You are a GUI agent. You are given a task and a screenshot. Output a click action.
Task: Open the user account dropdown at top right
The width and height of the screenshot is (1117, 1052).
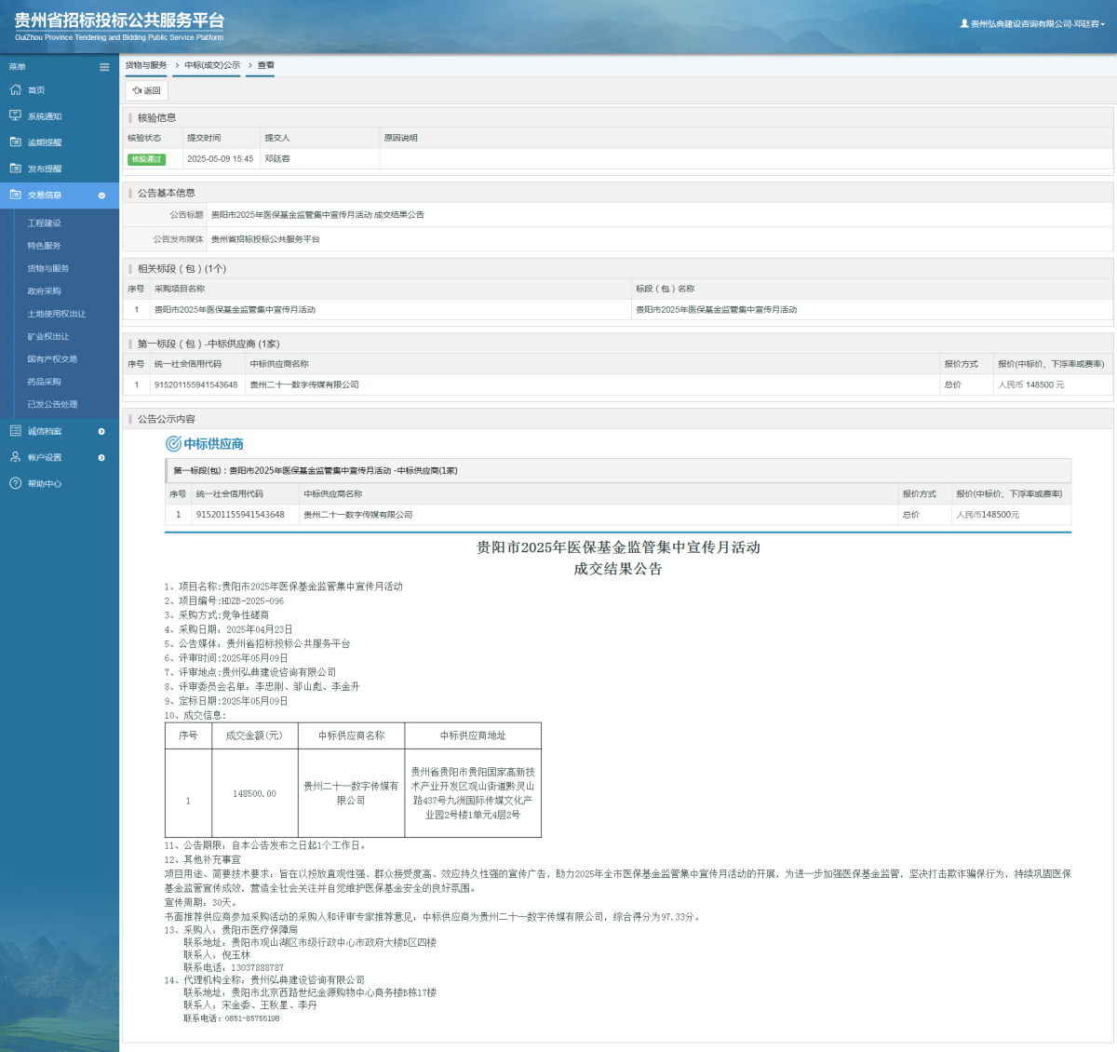point(1032,24)
